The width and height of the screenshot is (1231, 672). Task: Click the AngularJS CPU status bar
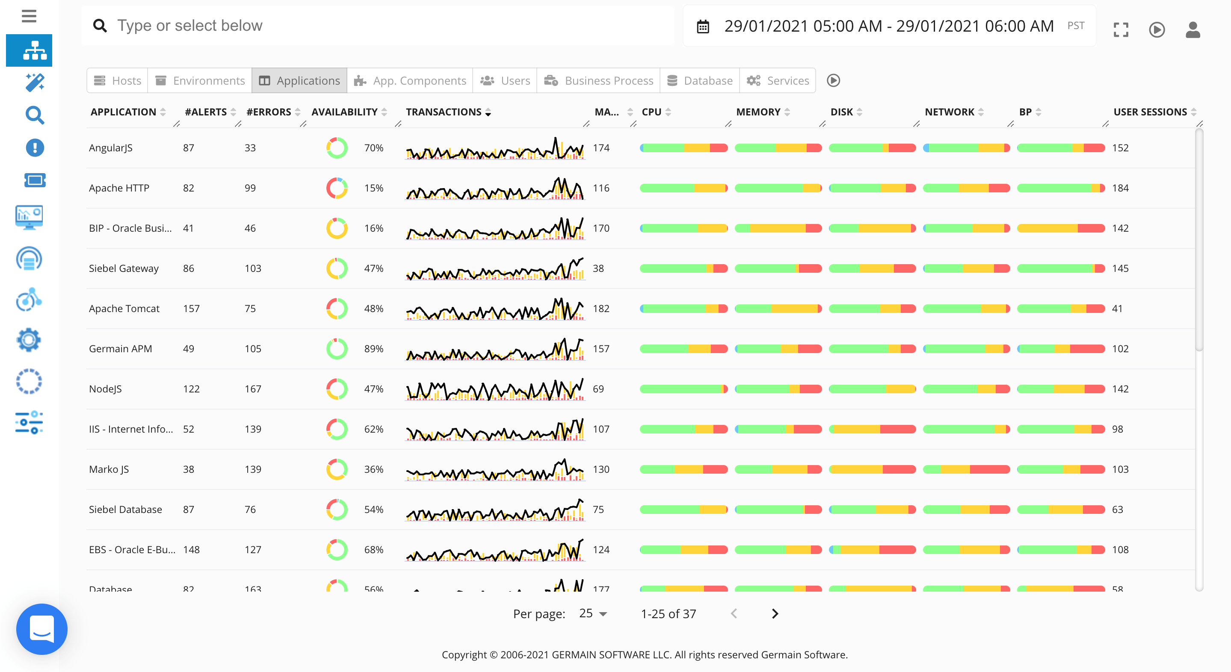(x=684, y=148)
